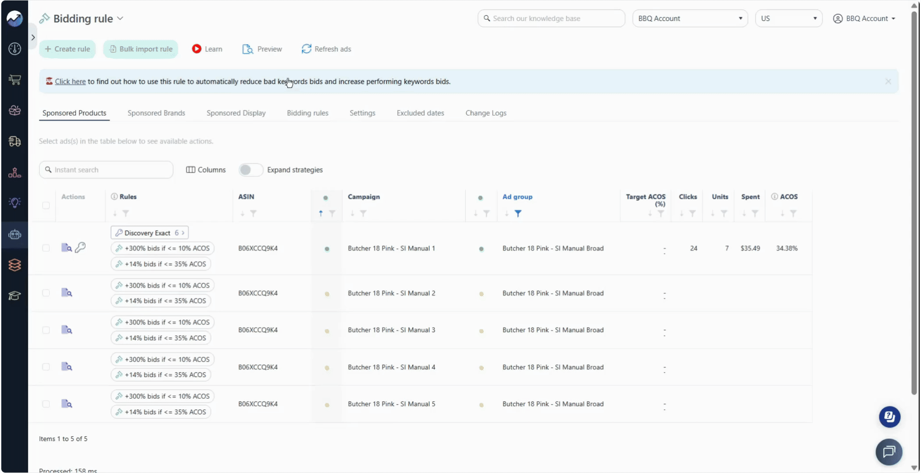
Task: Open the delivery truck sidebar icon
Action: point(14,141)
